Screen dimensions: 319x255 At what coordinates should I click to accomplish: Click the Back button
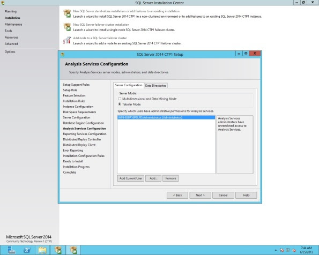tap(177, 195)
